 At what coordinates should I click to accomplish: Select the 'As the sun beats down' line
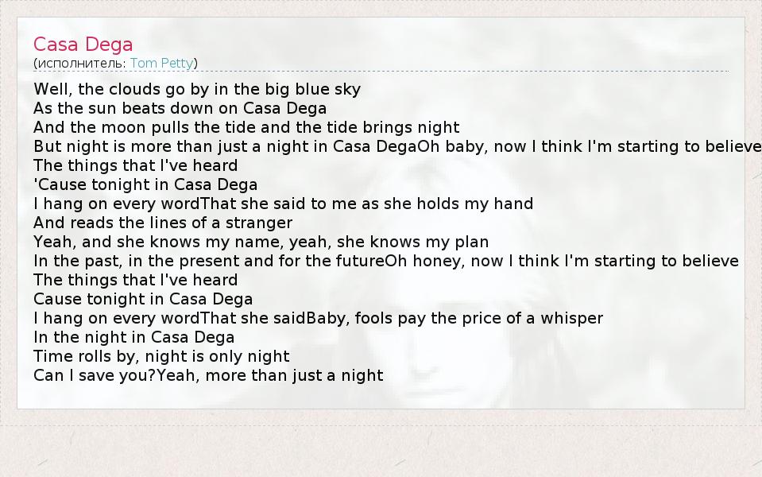tap(180, 108)
